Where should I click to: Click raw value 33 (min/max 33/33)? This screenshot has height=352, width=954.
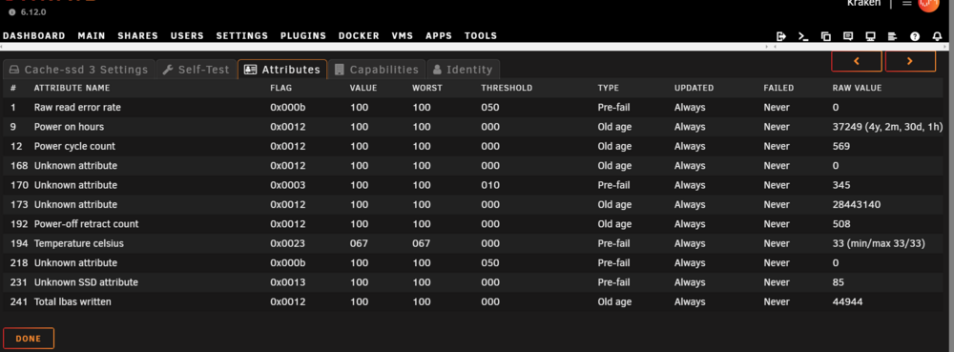point(879,243)
